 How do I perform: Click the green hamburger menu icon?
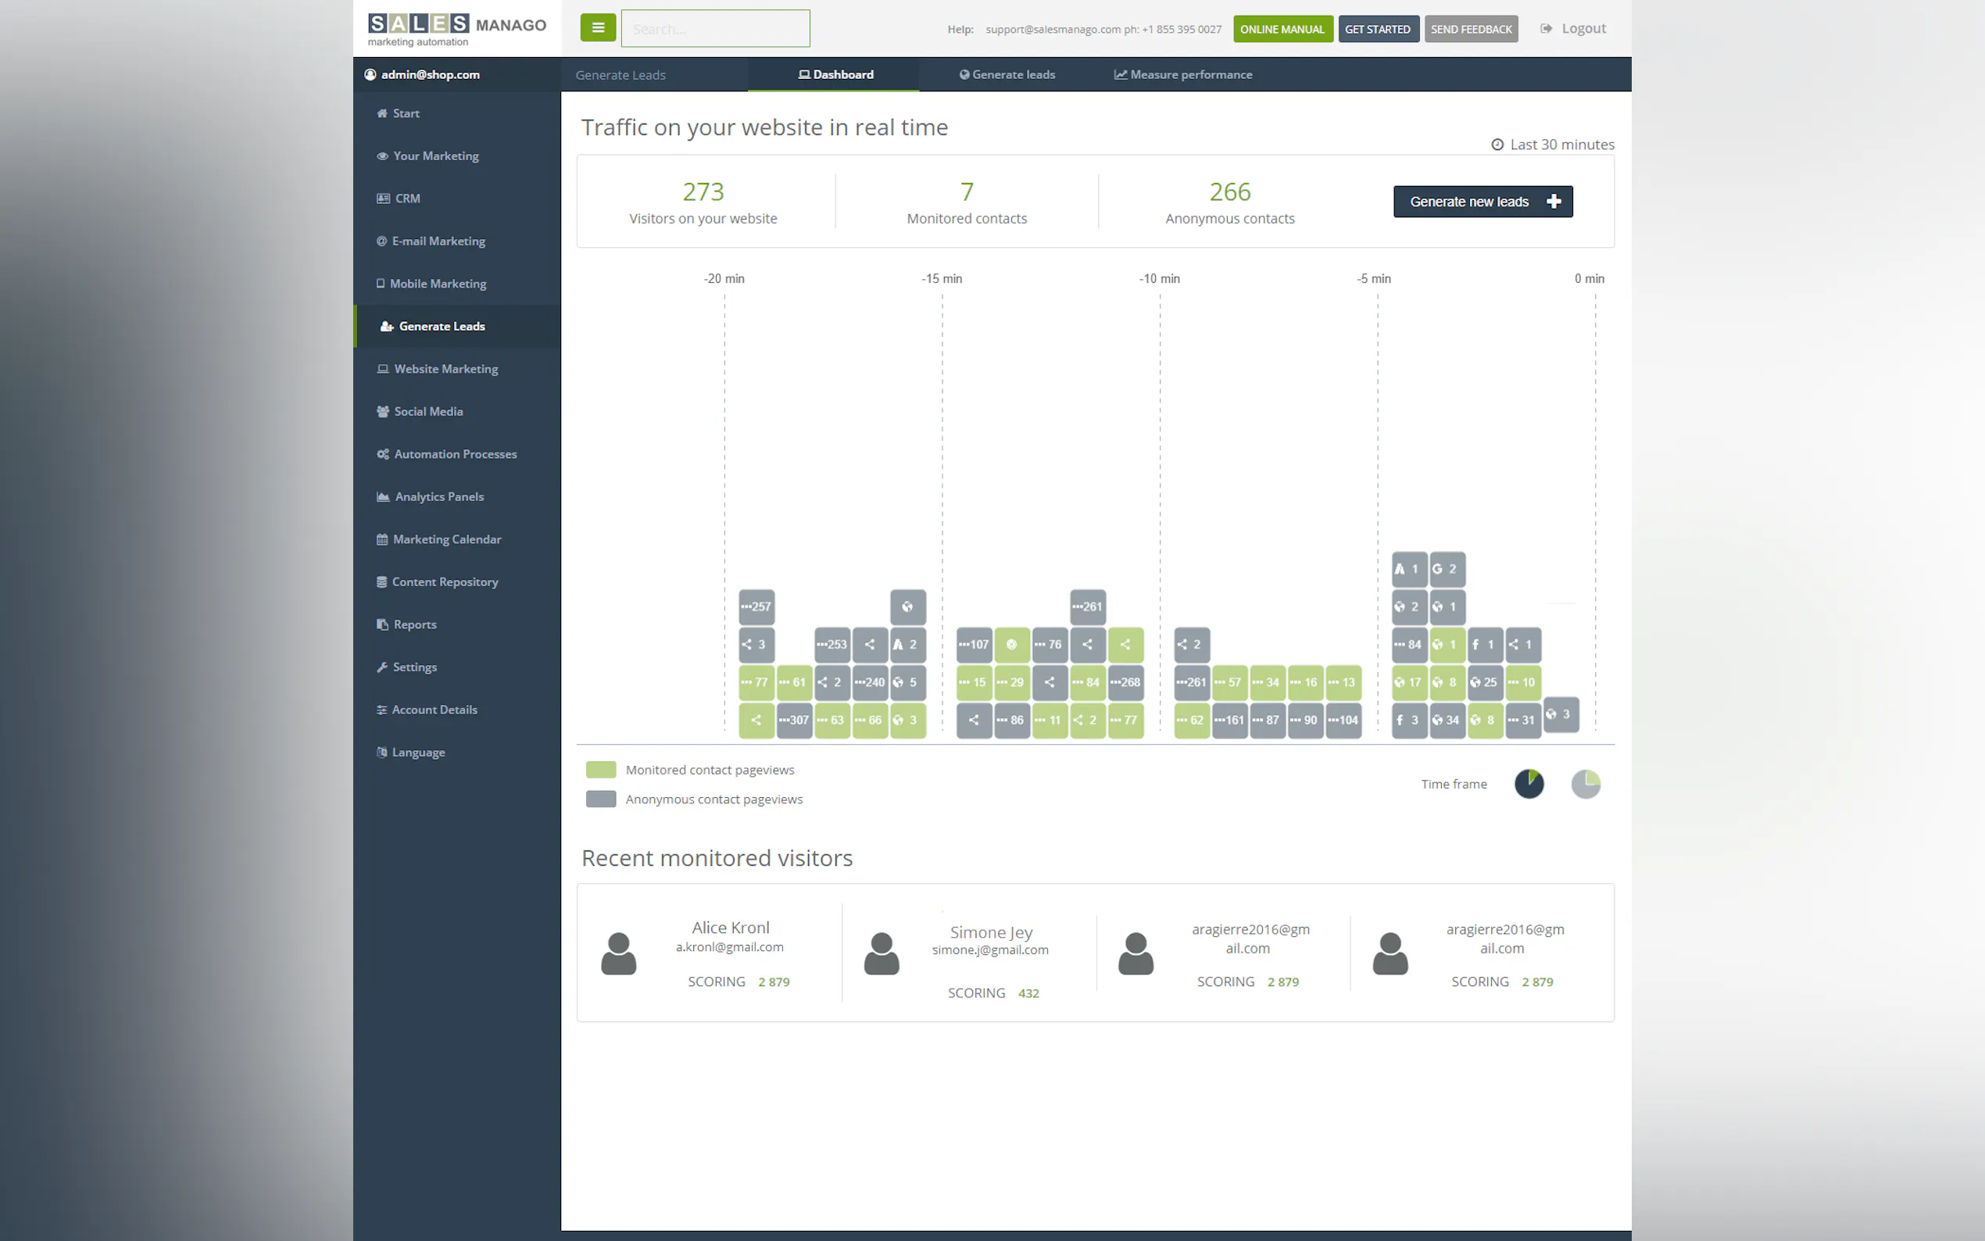[x=597, y=28]
